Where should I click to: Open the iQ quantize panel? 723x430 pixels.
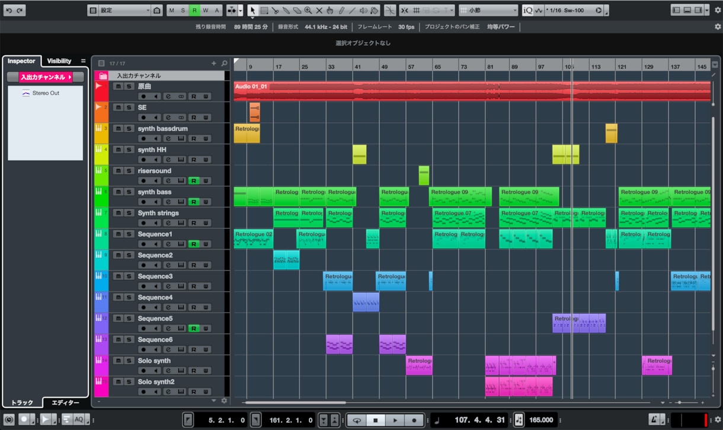point(528,10)
